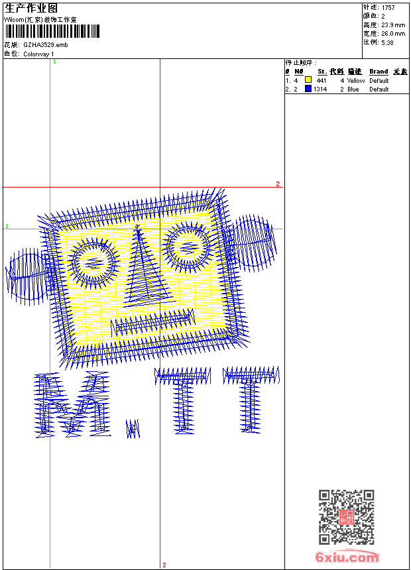Click the blue thread color swatch
The height and width of the screenshot is (570, 411).
click(x=308, y=89)
